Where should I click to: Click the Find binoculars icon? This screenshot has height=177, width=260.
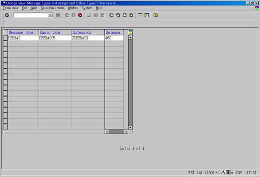point(96,15)
